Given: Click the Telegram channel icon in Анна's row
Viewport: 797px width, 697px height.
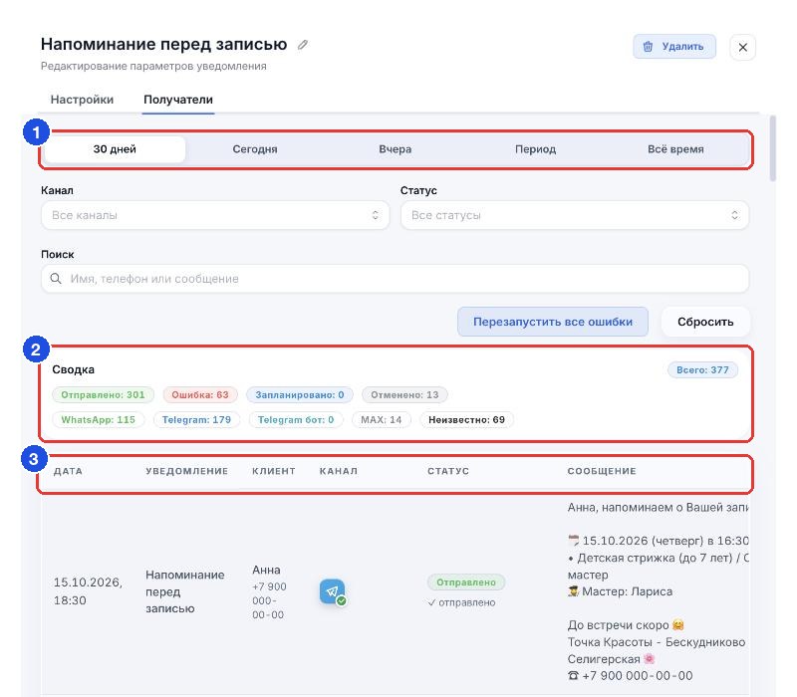Looking at the screenshot, I should click(x=333, y=591).
